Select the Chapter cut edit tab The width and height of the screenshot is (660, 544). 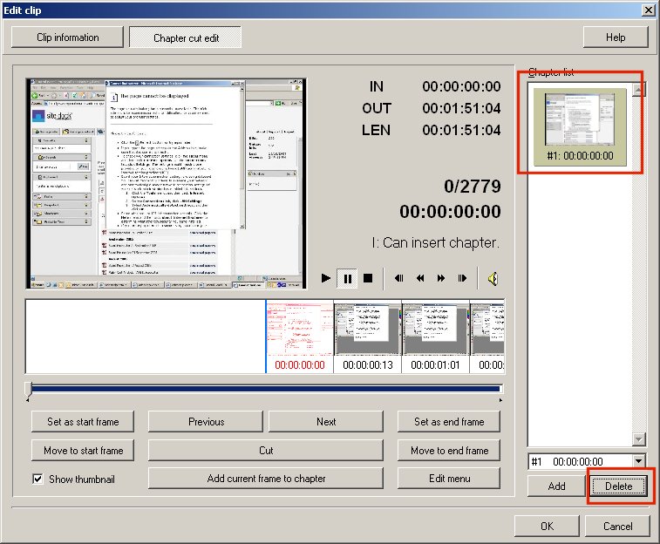pos(186,37)
